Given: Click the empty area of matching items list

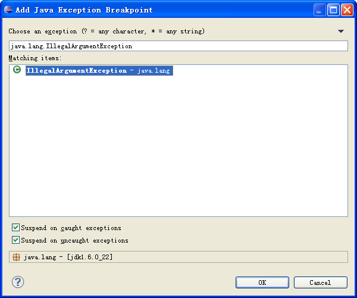Looking at the screenshot, I should coord(178,149).
